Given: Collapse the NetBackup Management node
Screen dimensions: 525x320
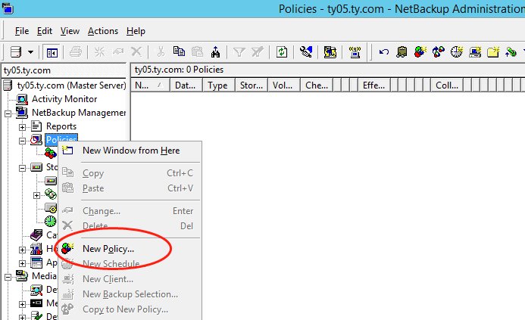Looking at the screenshot, I should (x=8, y=114).
